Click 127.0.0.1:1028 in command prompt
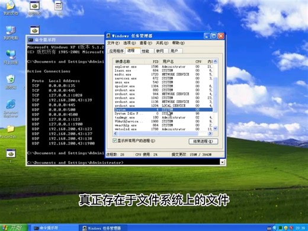 point(66,95)
